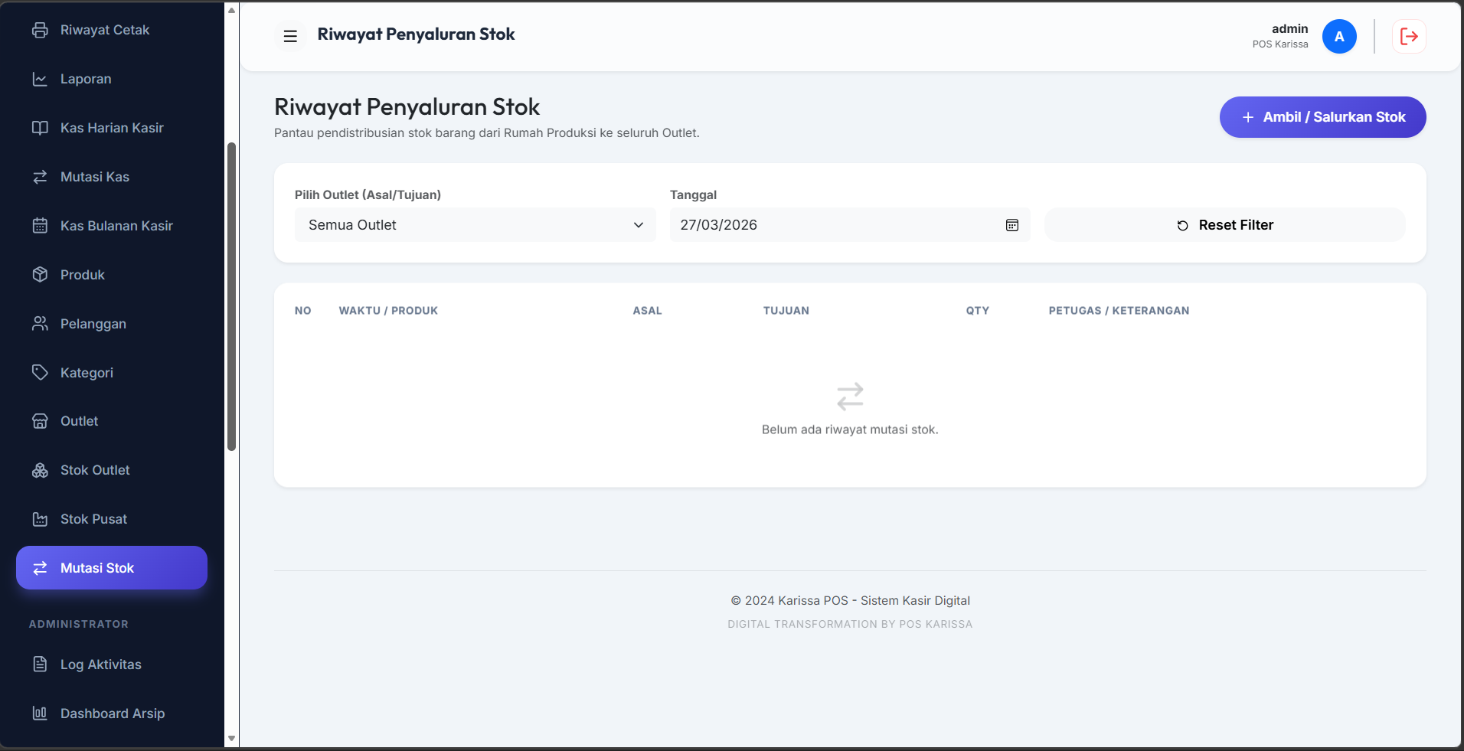Toggle the sidebar hamburger menu
1464x751 pixels.
[x=290, y=36]
